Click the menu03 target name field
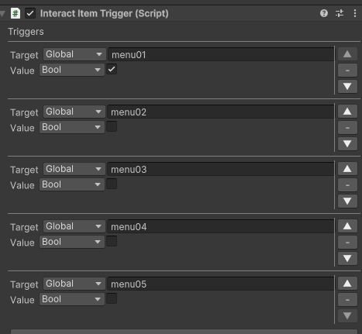 221,170
